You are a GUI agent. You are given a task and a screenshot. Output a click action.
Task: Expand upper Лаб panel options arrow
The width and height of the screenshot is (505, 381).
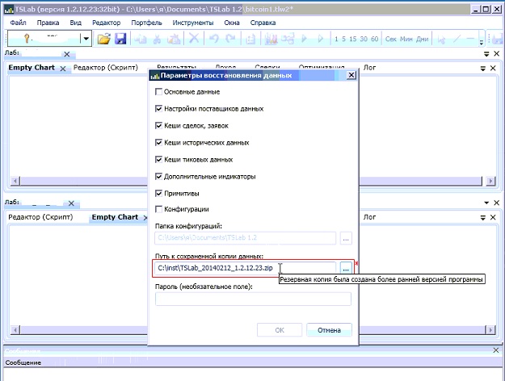(x=485, y=54)
